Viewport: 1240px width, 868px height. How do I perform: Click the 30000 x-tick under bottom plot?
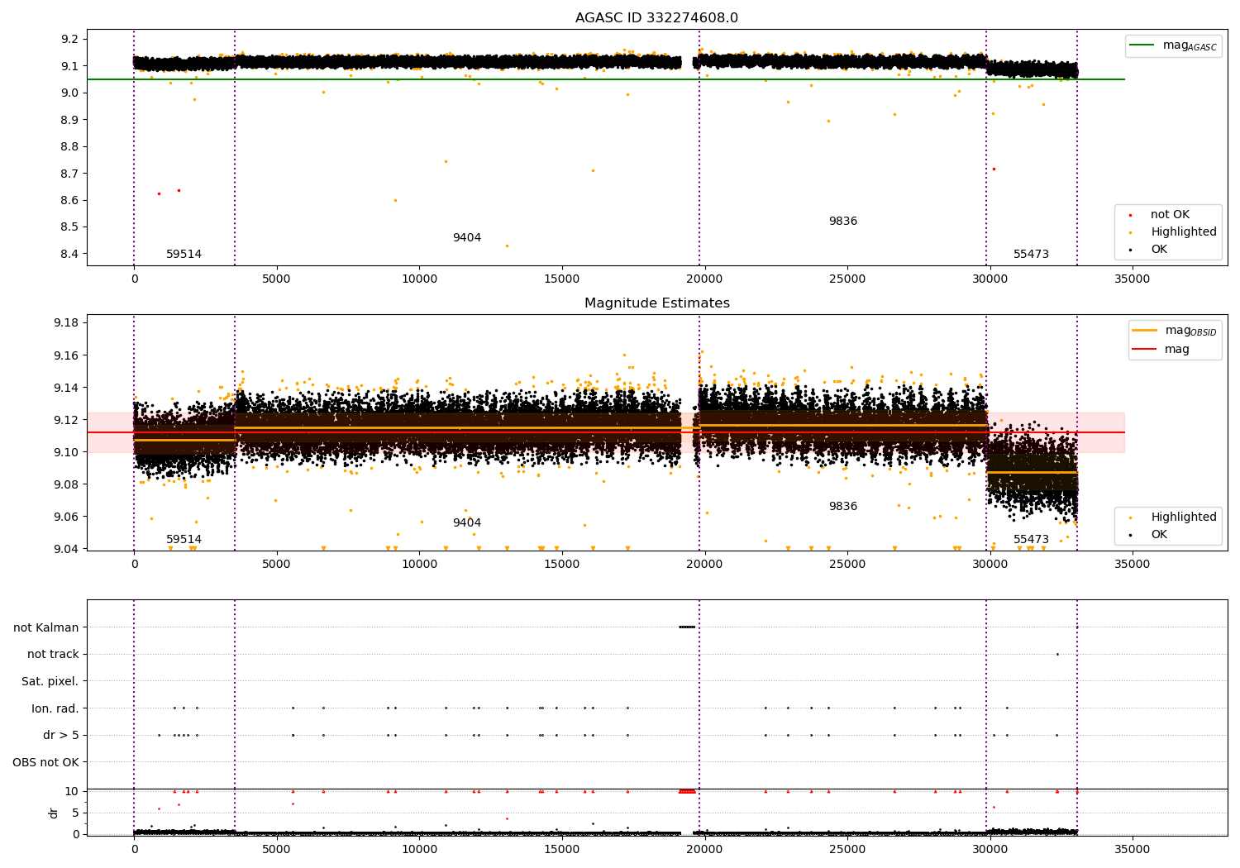(x=990, y=849)
